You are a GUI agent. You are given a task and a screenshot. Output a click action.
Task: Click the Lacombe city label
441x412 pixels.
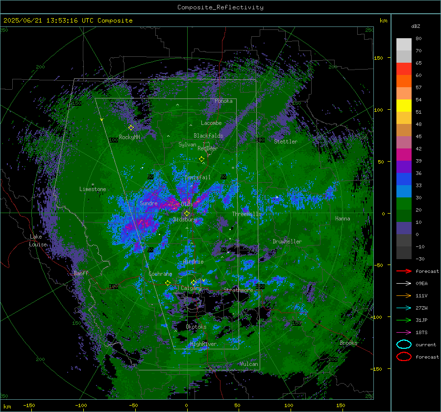click(x=211, y=123)
